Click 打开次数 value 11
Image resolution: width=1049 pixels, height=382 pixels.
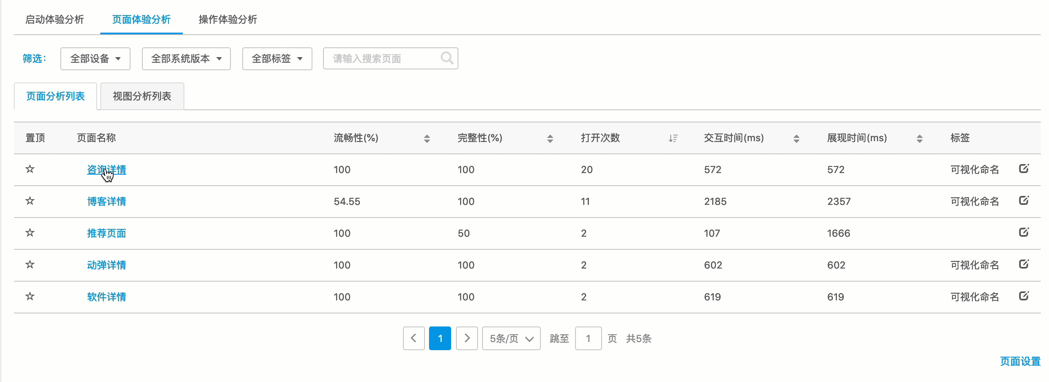click(585, 202)
